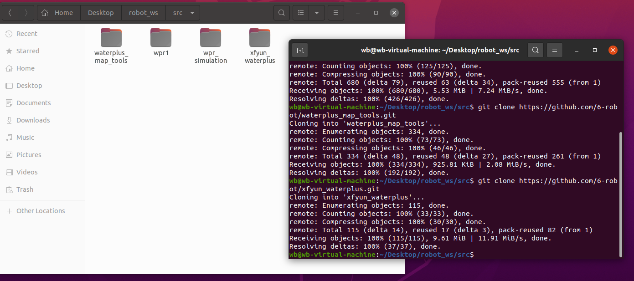Close the terminal window
The image size is (634, 281).
pos(613,50)
